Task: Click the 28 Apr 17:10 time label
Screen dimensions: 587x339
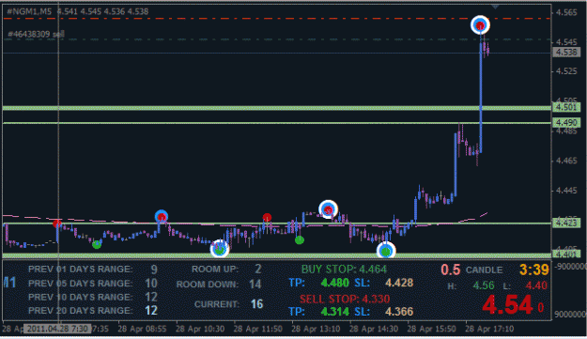Action: point(489,329)
